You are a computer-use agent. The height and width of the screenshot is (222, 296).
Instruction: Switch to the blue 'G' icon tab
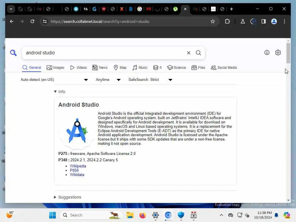click(95, 9)
